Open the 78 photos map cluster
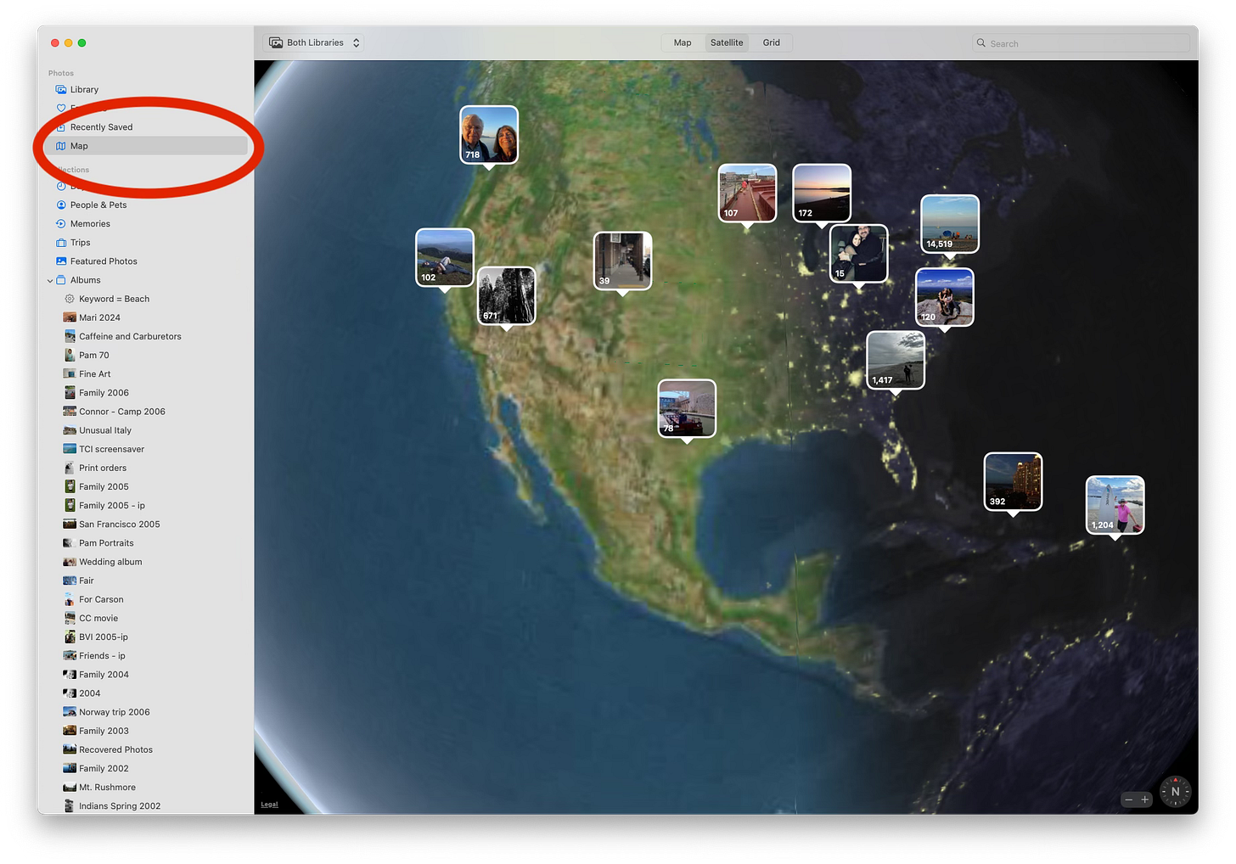The height and width of the screenshot is (864, 1236). tap(687, 409)
